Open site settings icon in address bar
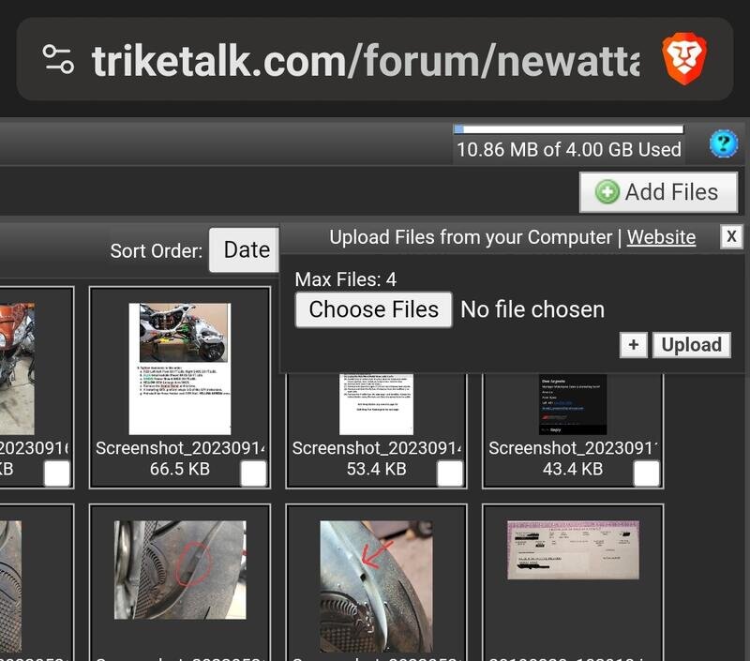The width and height of the screenshot is (750, 661). pos(58,59)
